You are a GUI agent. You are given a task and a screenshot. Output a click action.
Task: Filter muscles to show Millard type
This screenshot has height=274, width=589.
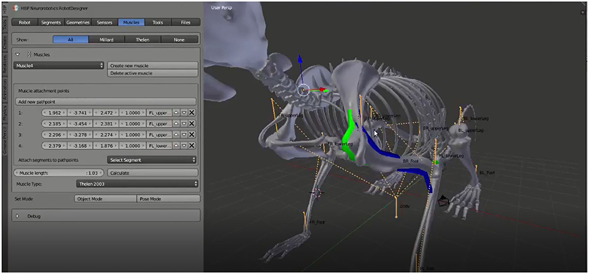click(107, 40)
